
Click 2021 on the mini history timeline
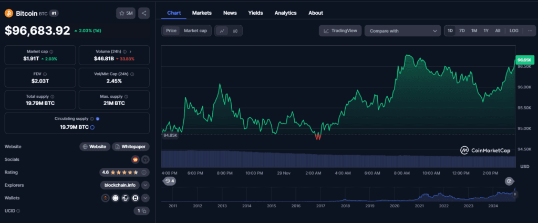click(x=419, y=206)
